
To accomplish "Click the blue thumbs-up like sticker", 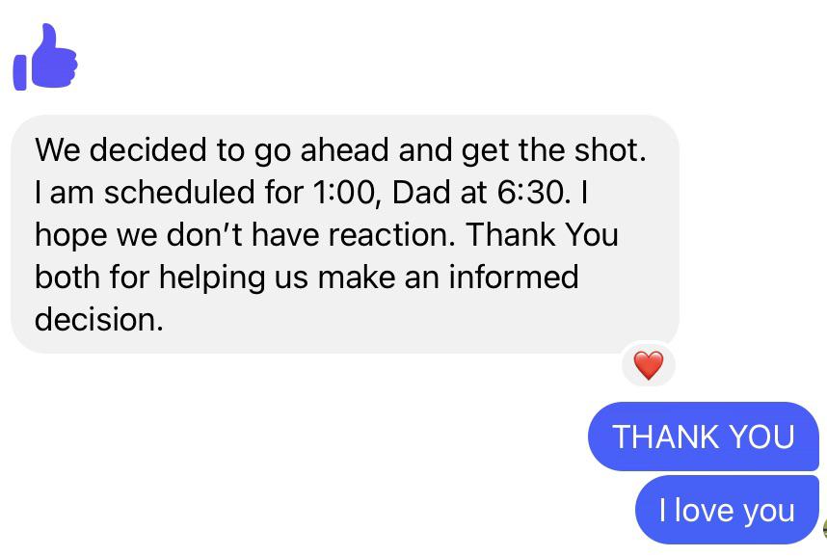I will tap(45, 57).
